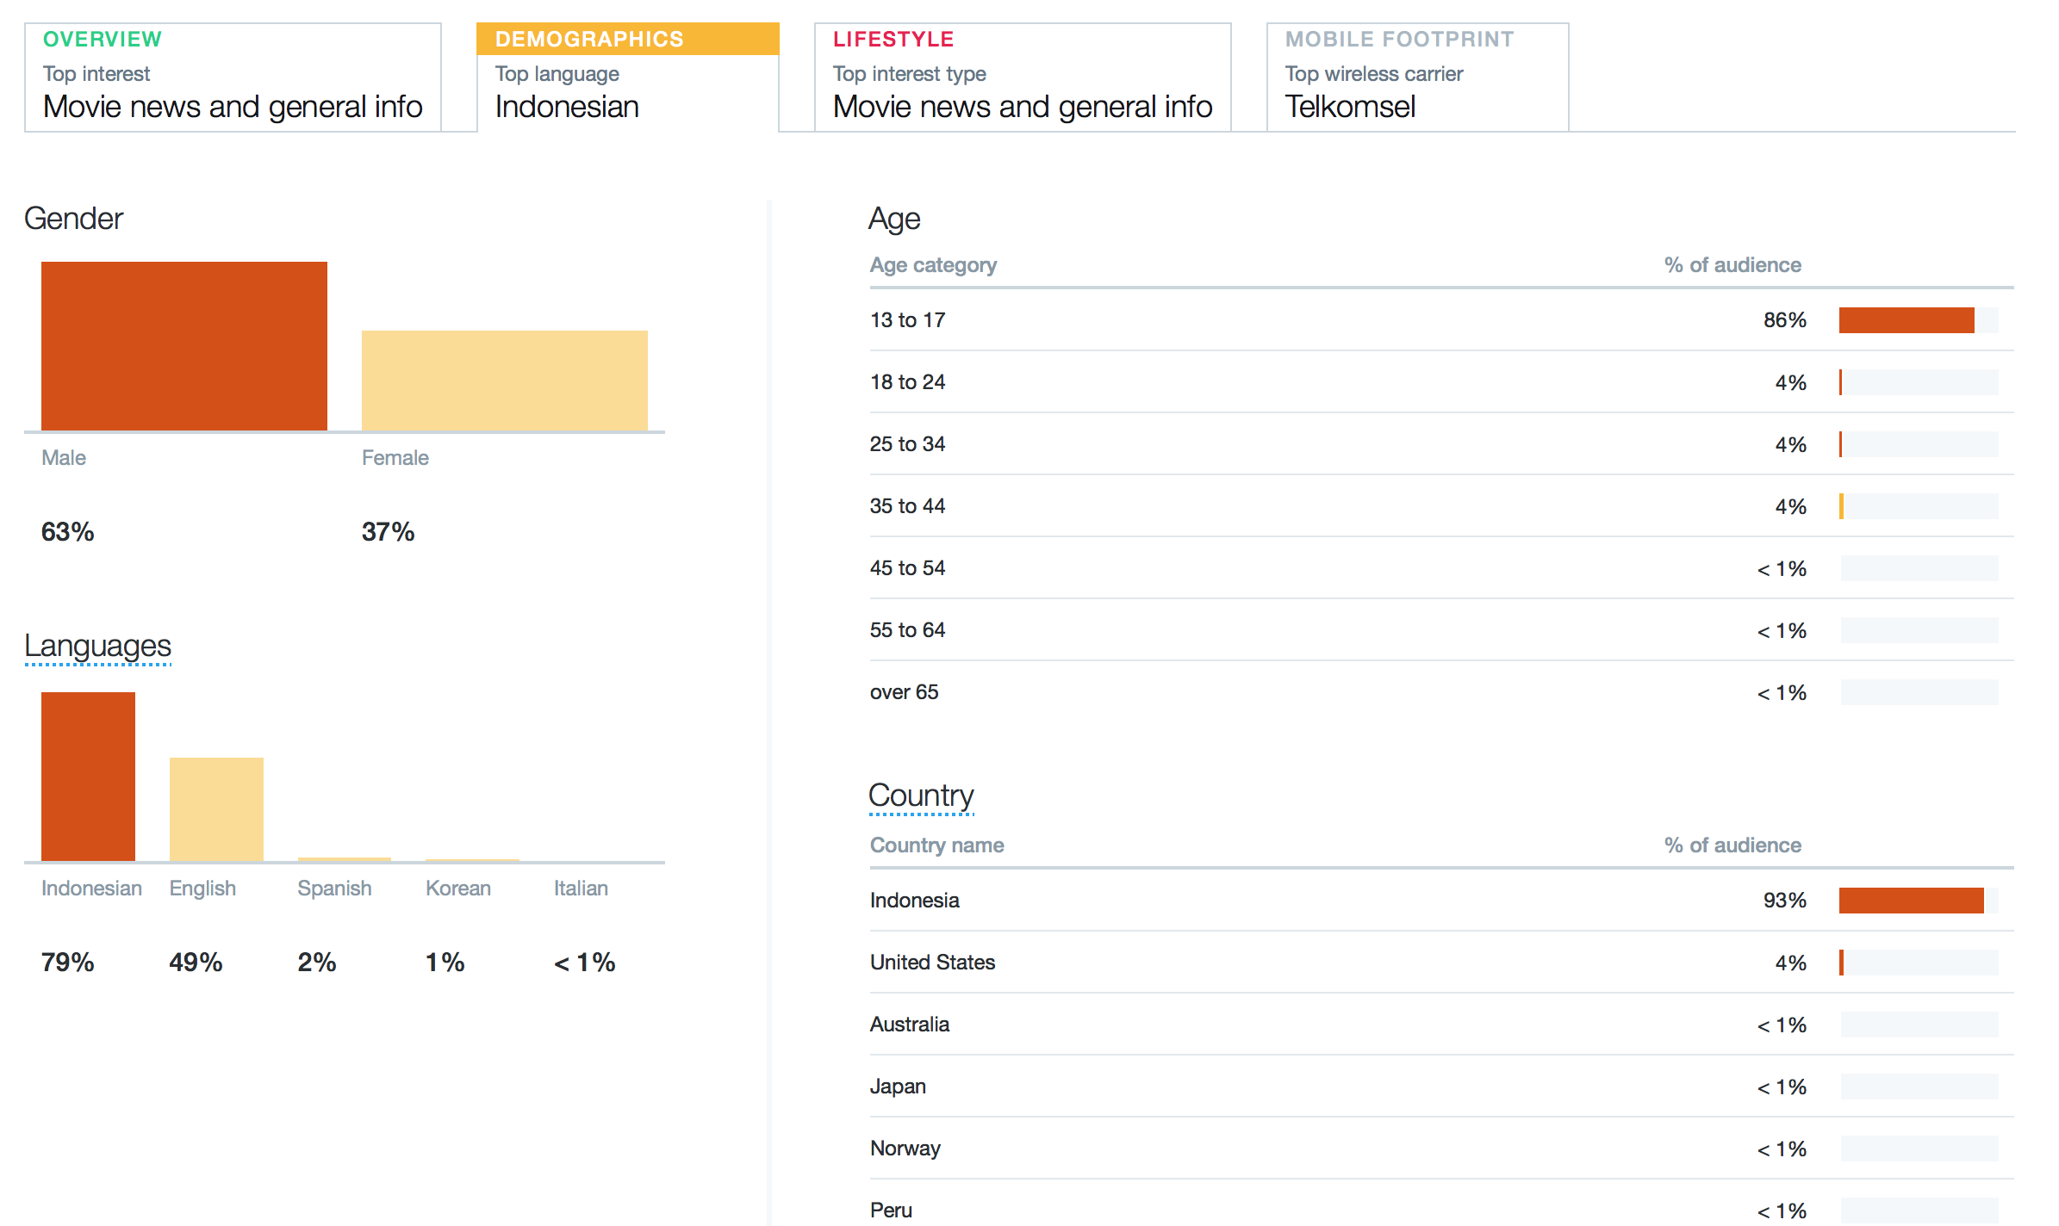2059x1226 pixels.
Task: Select the Demographics tab
Action: 627,77
